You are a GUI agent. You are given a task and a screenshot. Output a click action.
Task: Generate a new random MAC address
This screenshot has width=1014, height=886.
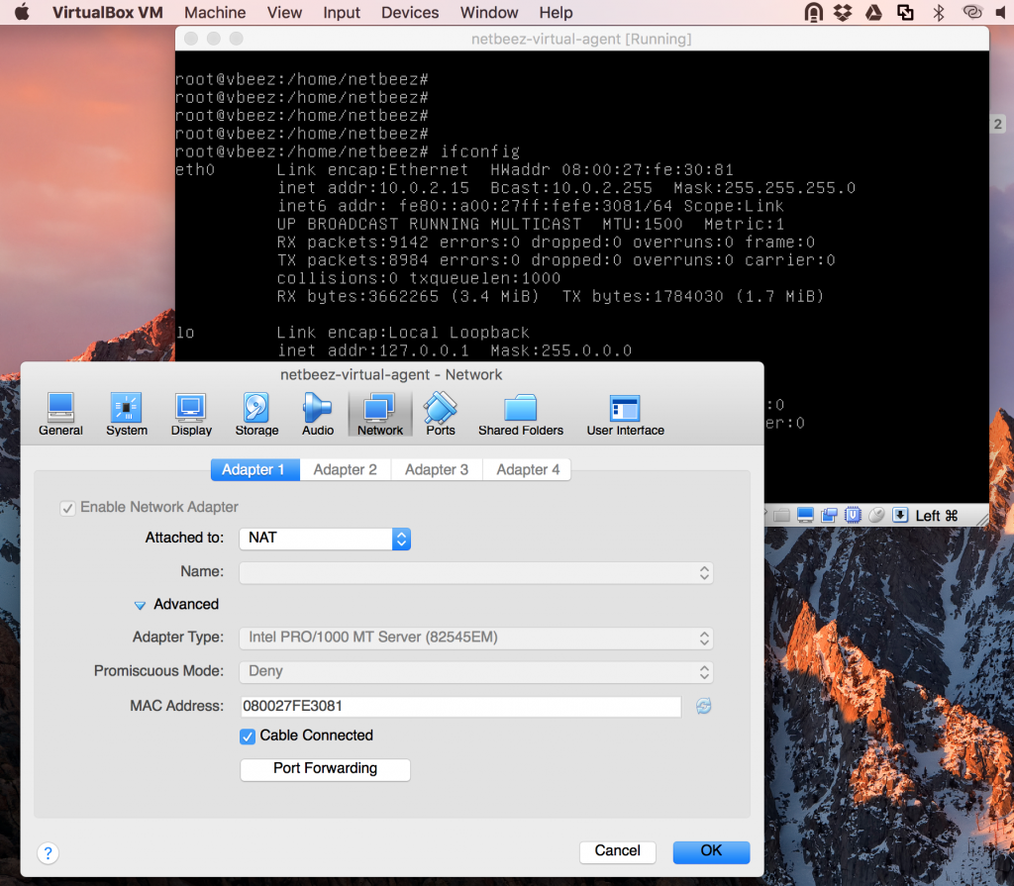tap(704, 706)
